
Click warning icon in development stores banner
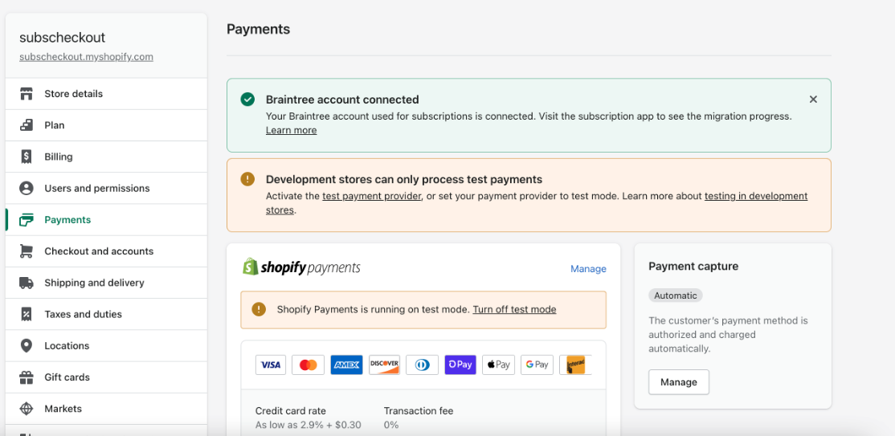(247, 179)
